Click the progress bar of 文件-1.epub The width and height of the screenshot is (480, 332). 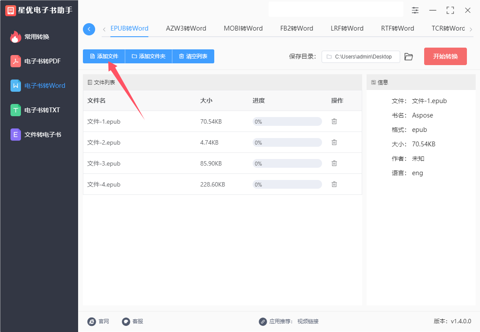[287, 122]
